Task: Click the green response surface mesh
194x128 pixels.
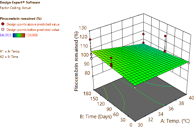Action: (141, 62)
